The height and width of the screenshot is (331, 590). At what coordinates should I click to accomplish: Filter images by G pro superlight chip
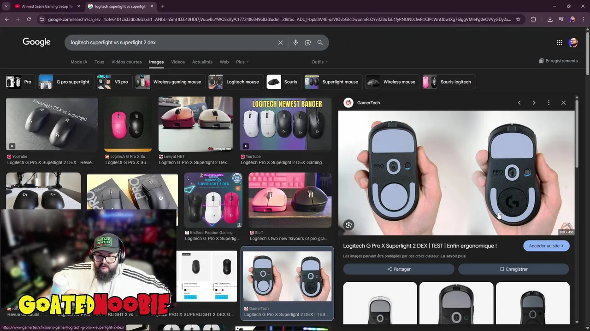click(66, 82)
